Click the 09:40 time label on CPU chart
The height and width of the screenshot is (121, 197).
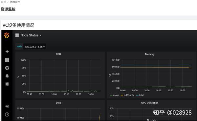coord(30,94)
